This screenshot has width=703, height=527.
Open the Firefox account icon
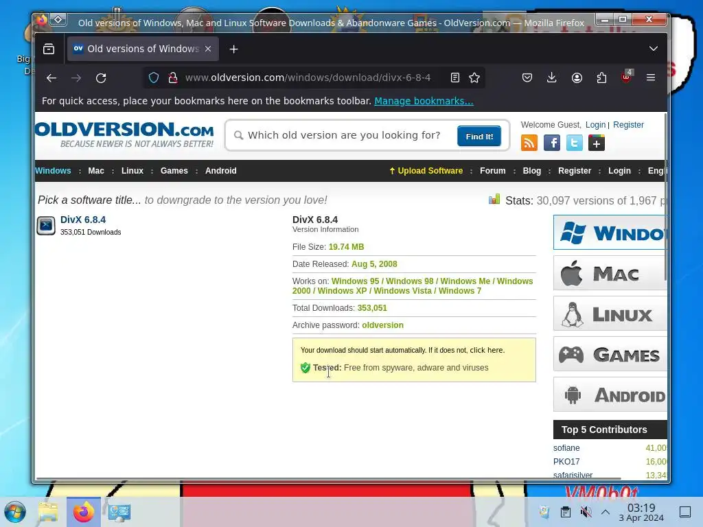(x=577, y=78)
